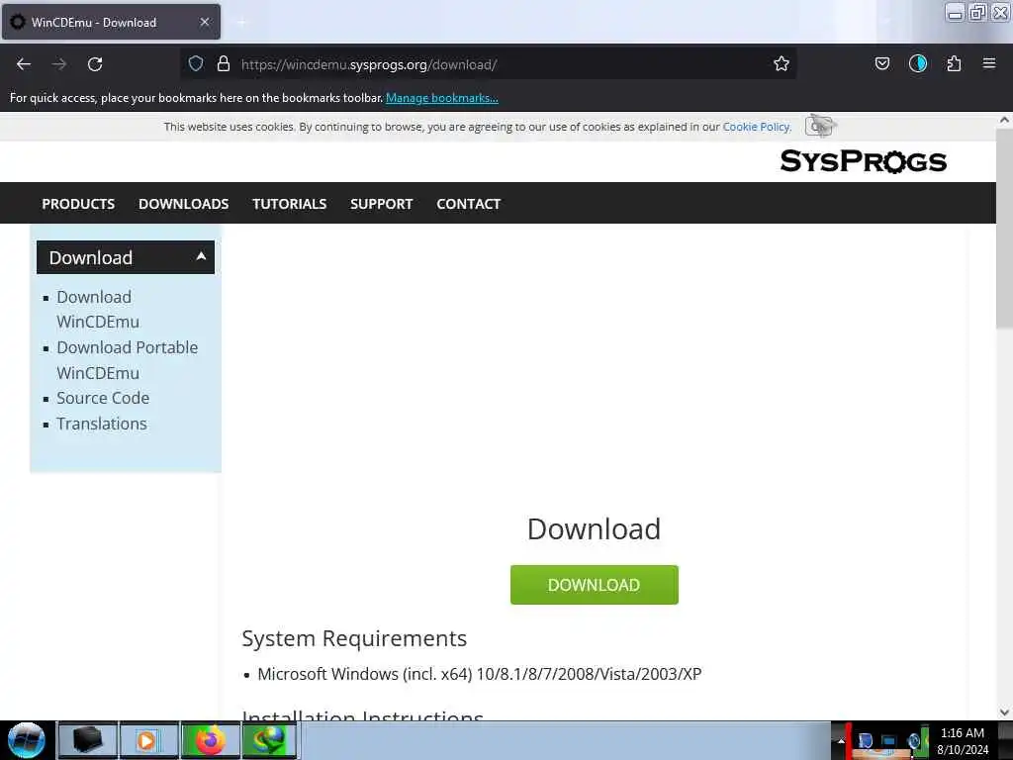Open the Cookie Policy link

click(x=756, y=127)
